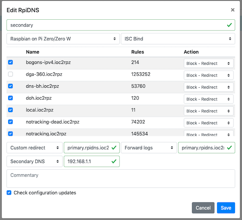Select the dns-bh.ioc2rpz feed name

(42, 86)
